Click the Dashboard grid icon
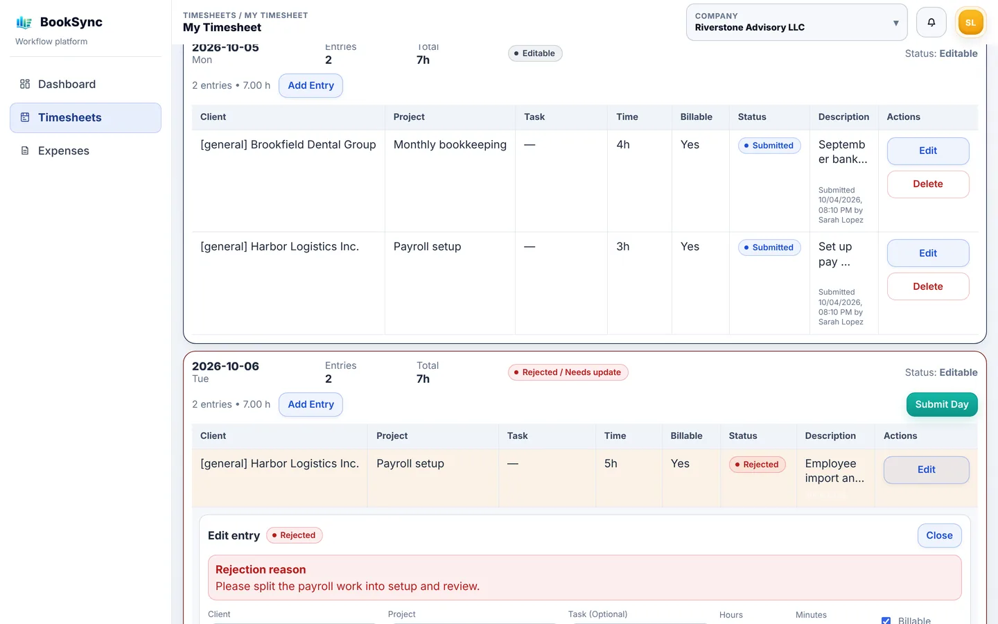This screenshot has height=624, width=998. point(25,84)
